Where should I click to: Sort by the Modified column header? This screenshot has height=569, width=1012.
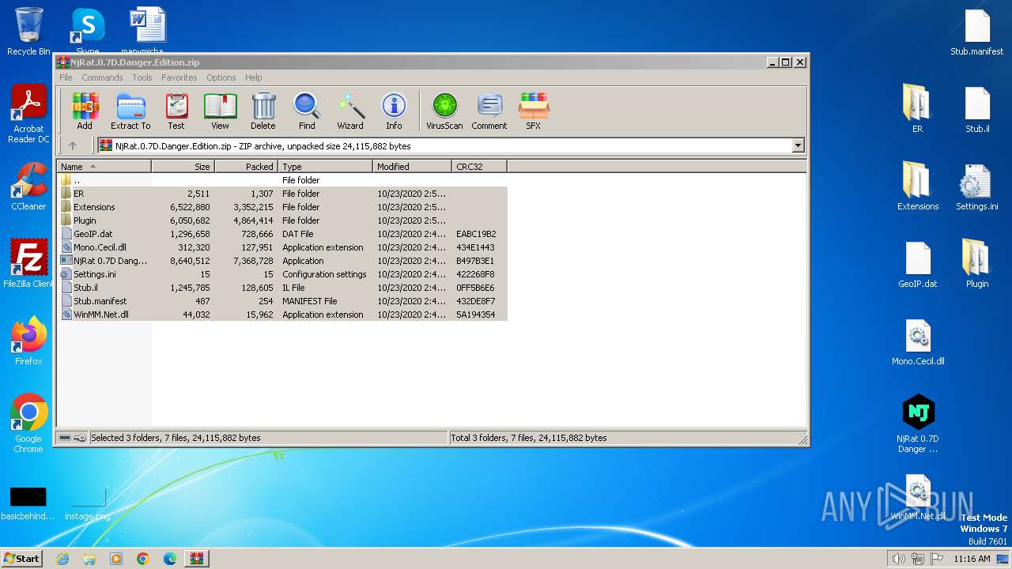point(412,167)
